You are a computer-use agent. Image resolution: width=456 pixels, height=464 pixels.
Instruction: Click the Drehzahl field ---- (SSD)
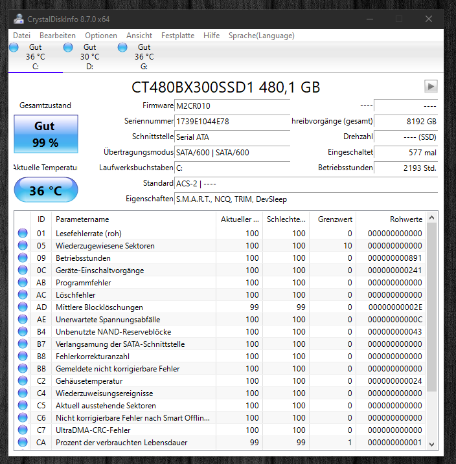[x=405, y=137]
